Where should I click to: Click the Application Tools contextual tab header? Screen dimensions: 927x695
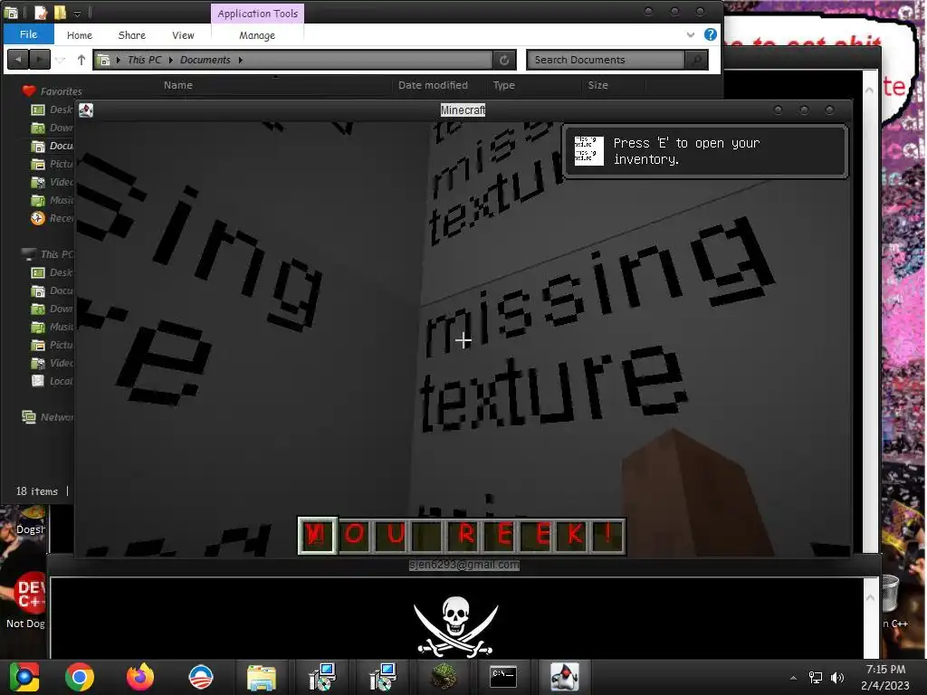point(257,13)
